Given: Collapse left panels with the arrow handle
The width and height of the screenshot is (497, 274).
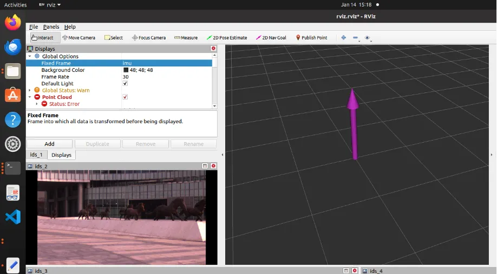Looking at the screenshot, I should pyautogui.click(x=222, y=155).
